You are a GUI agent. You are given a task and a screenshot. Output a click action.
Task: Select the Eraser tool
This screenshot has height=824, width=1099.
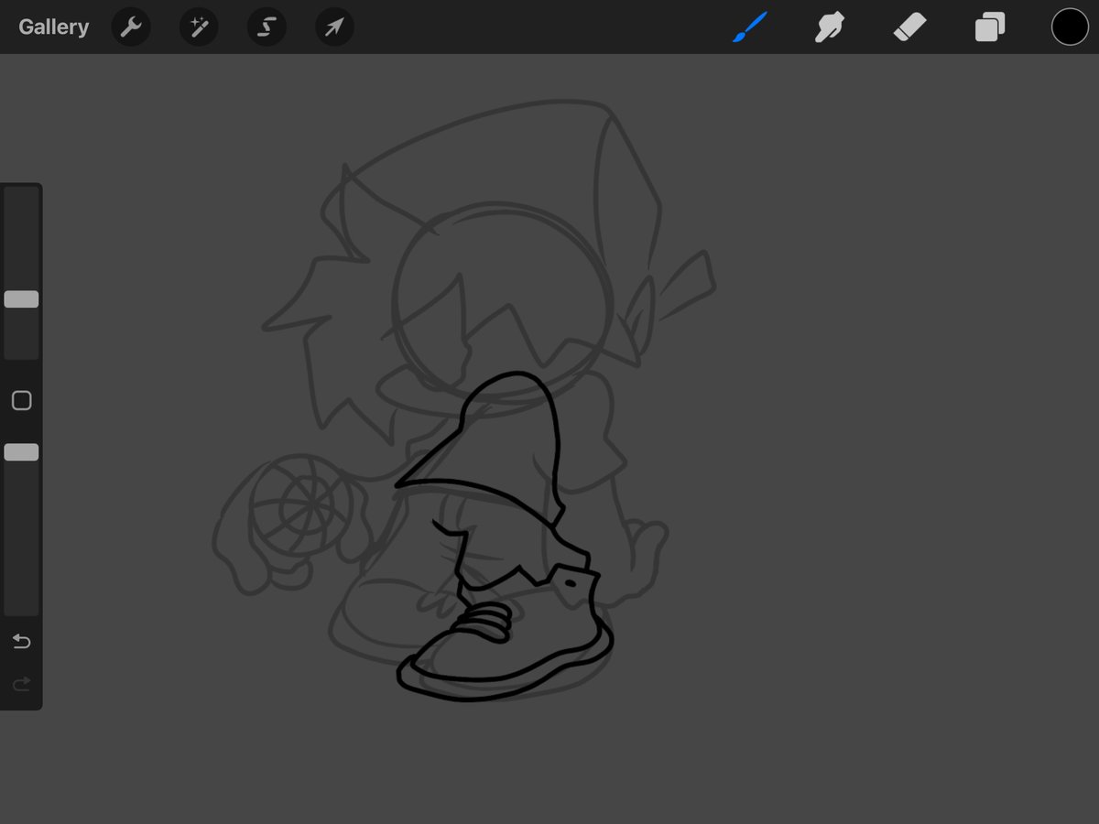pos(909,27)
